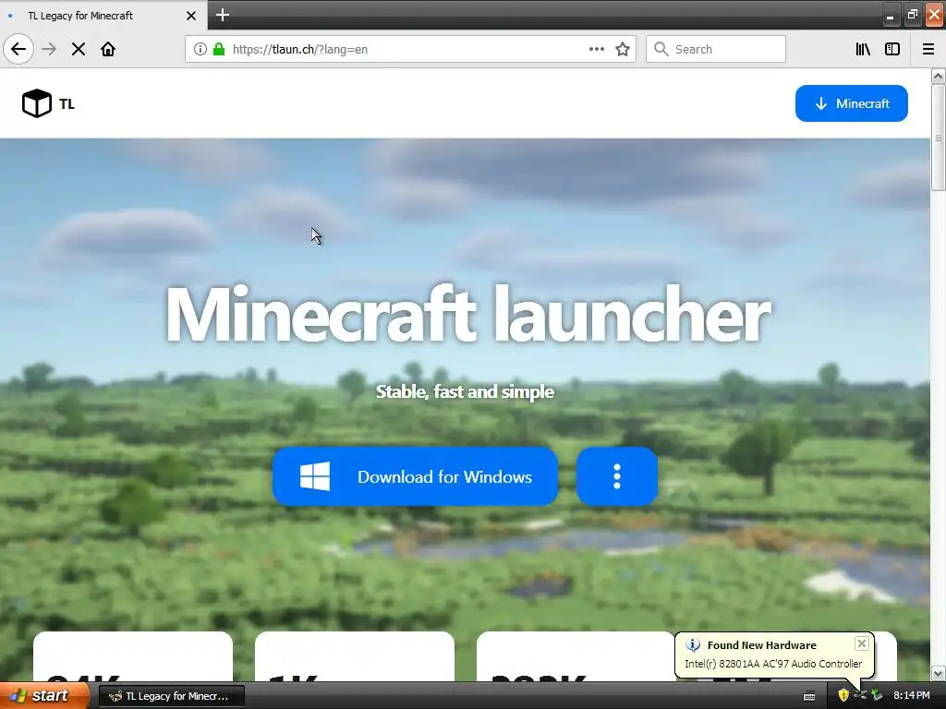This screenshot has height=709, width=946.
Task: Click the keyboard icon on taskbar
Action: coord(809,696)
